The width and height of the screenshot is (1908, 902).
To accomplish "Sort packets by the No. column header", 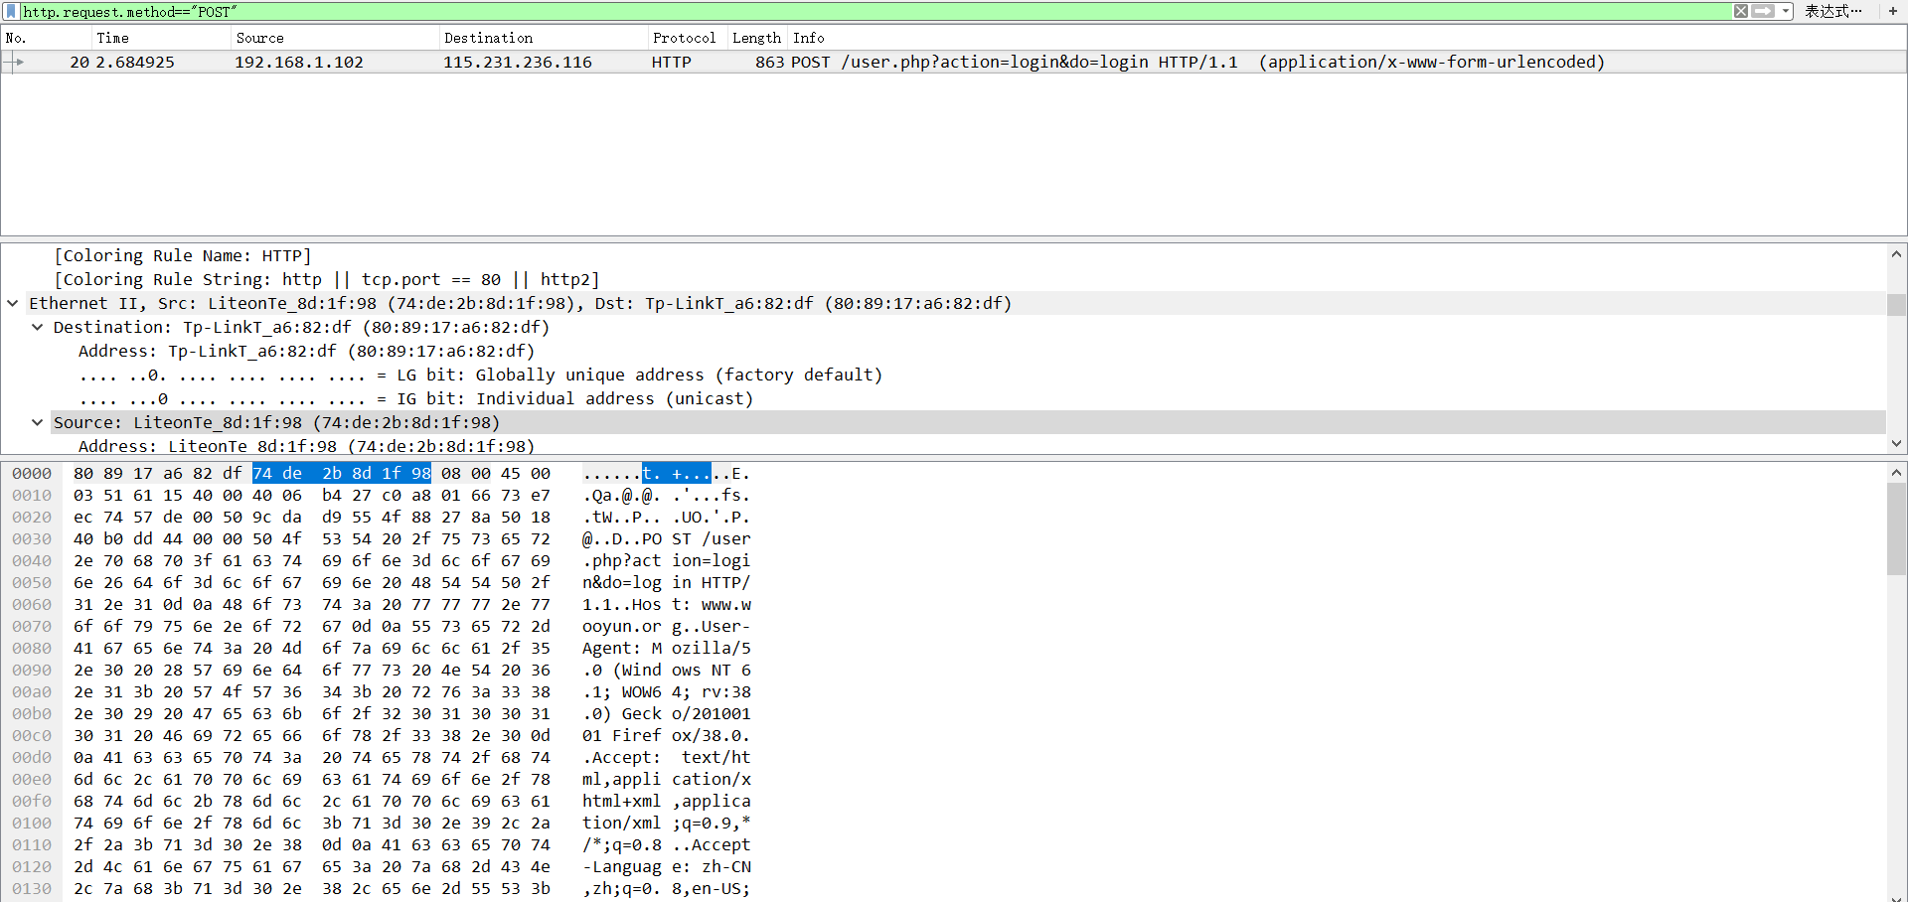I will click(47, 38).
